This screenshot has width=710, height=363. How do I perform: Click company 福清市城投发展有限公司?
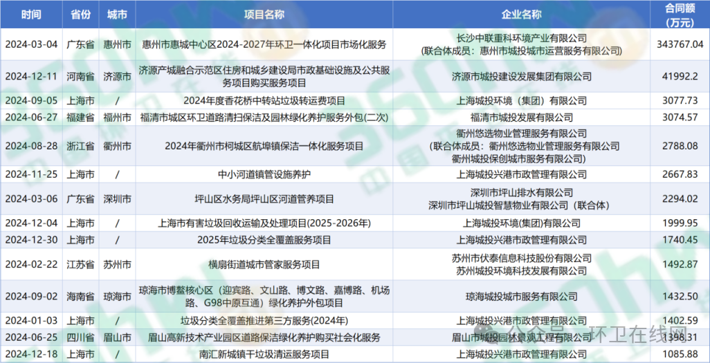522,118
